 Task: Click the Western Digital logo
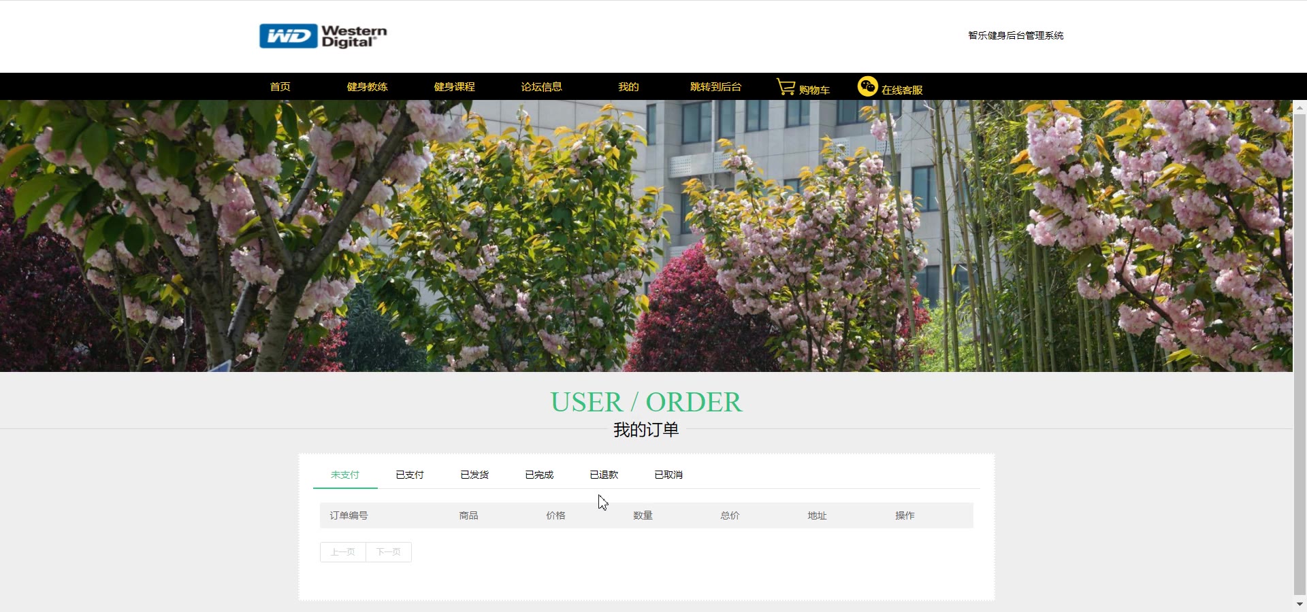[x=323, y=36]
